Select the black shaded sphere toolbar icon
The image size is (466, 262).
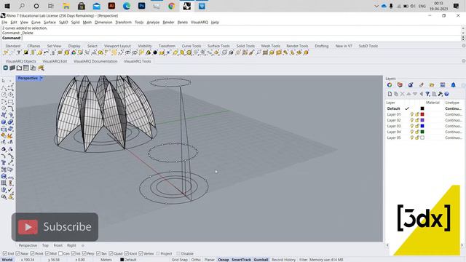click(x=155, y=52)
